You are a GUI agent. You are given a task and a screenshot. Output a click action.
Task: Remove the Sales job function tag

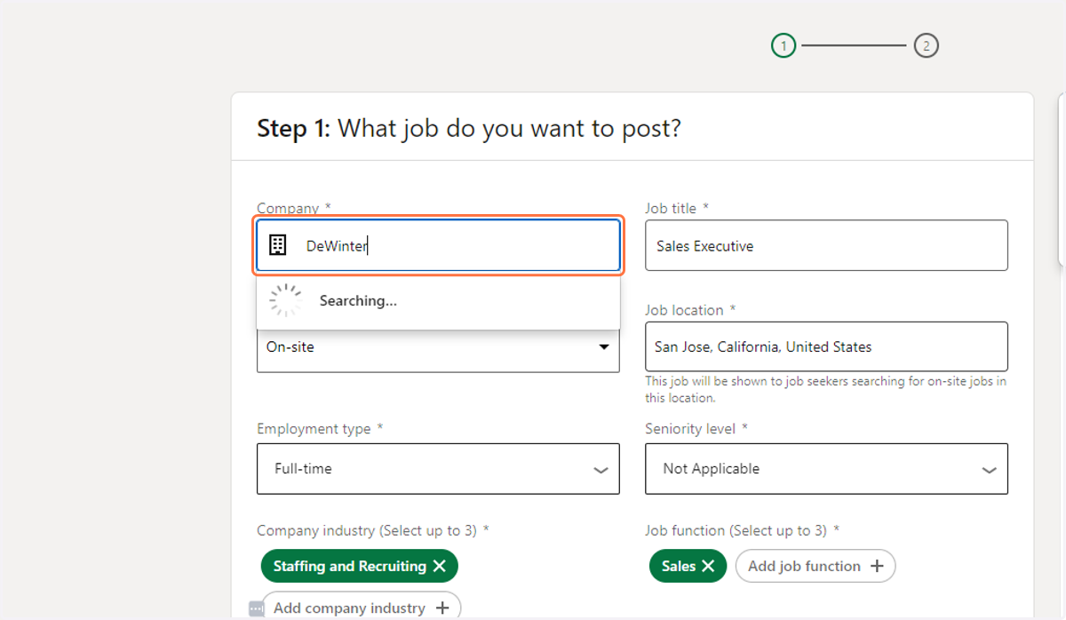coord(708,566)
